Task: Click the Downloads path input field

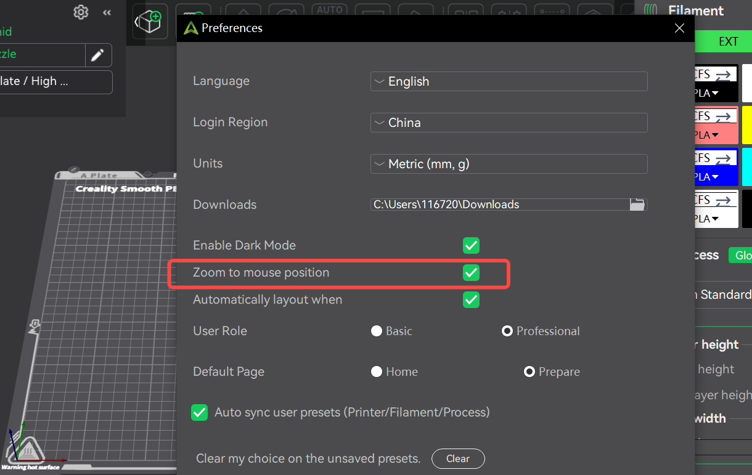Action: point(499,205)
